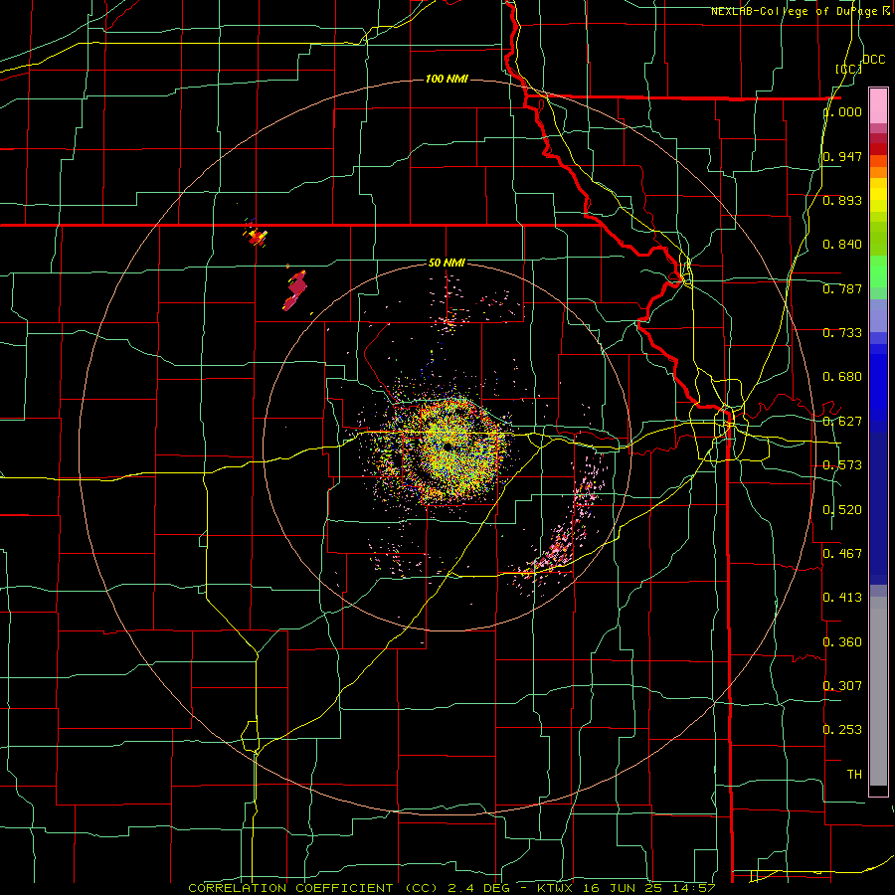Click the 0.253 color scale value
Viewport: 895px width, 895px height.
tap(842, 730)
